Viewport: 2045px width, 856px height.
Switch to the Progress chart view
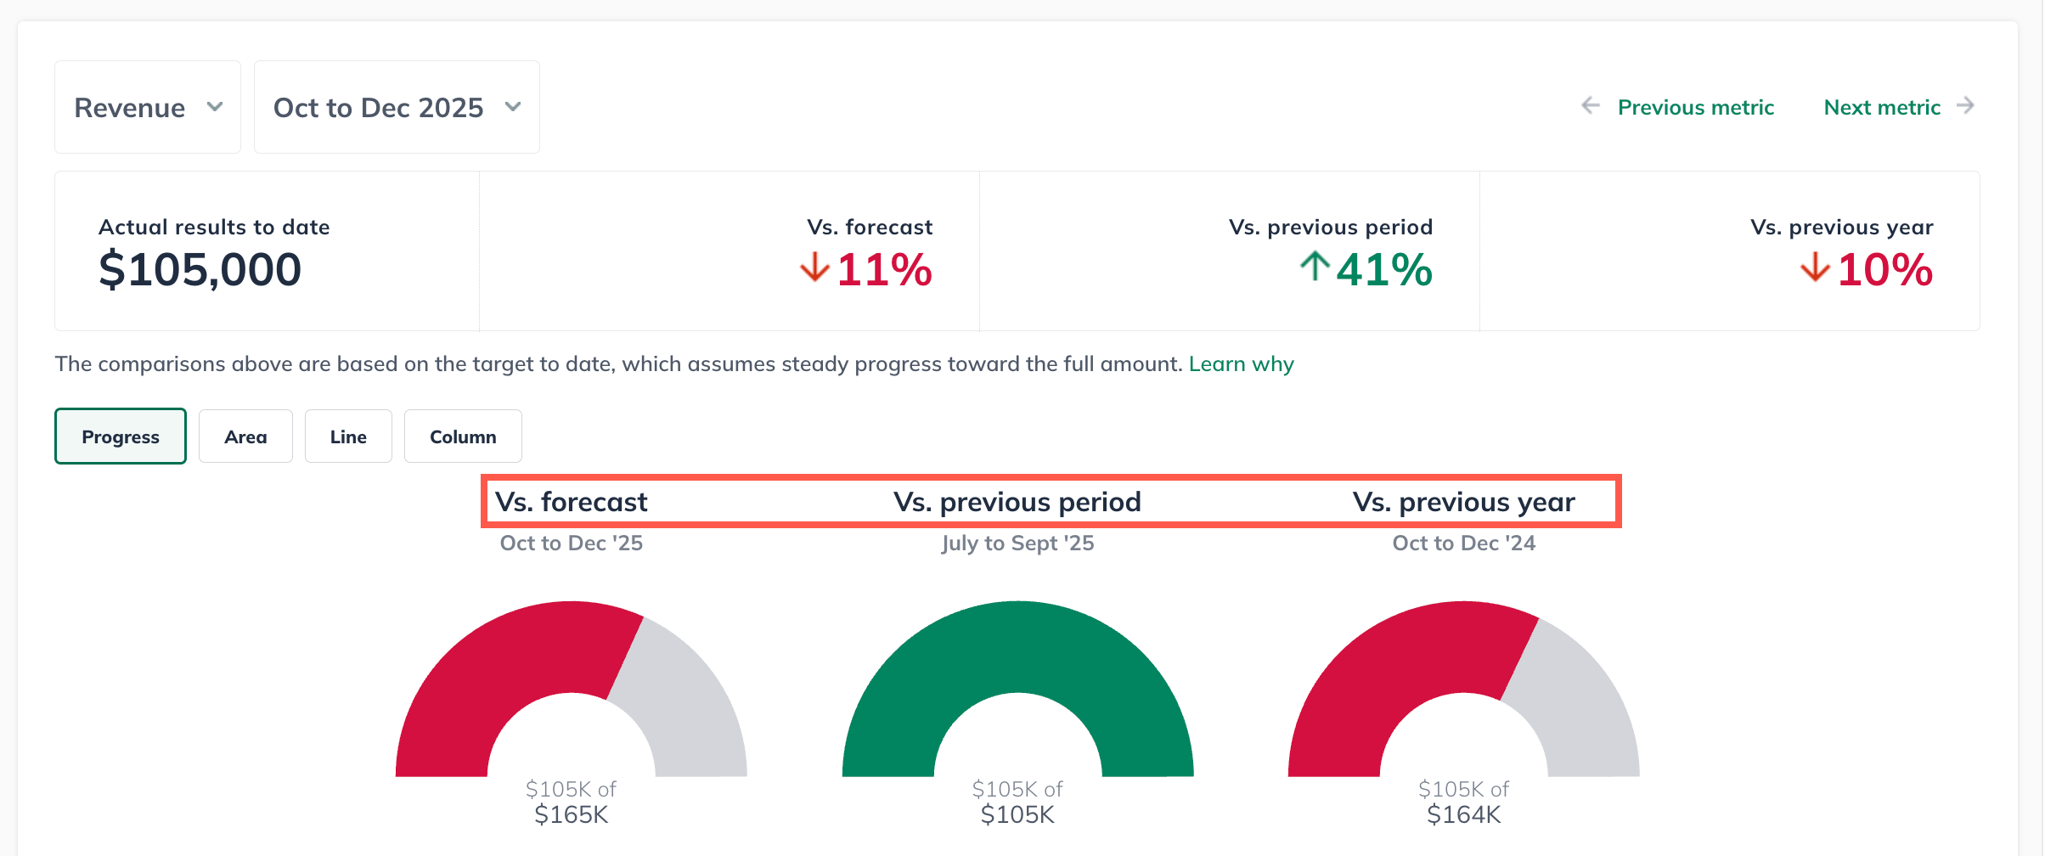click(121, 436)
